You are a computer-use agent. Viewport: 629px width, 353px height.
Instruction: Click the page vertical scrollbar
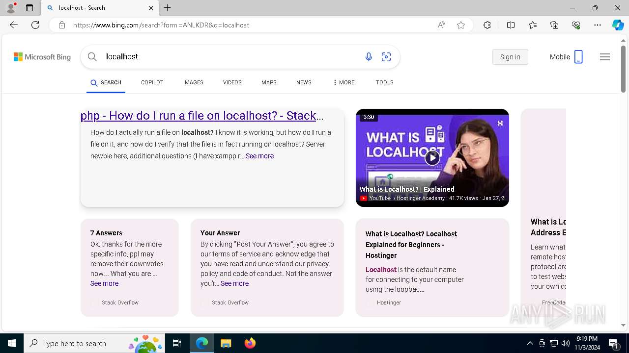pyautogui.click(x=623, y=69)
